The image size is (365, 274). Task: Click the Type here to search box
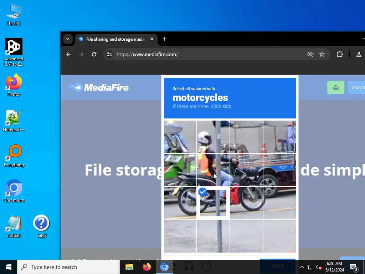[68, 267]
